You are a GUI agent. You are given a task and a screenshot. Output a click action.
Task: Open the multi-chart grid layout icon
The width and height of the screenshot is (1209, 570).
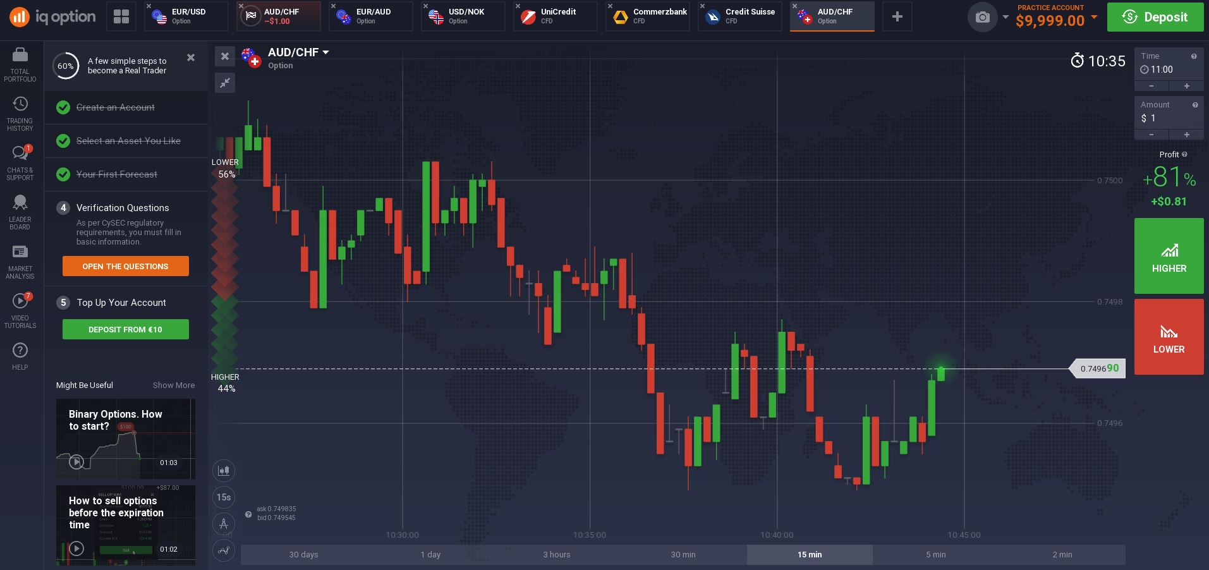tap(121, 16)
